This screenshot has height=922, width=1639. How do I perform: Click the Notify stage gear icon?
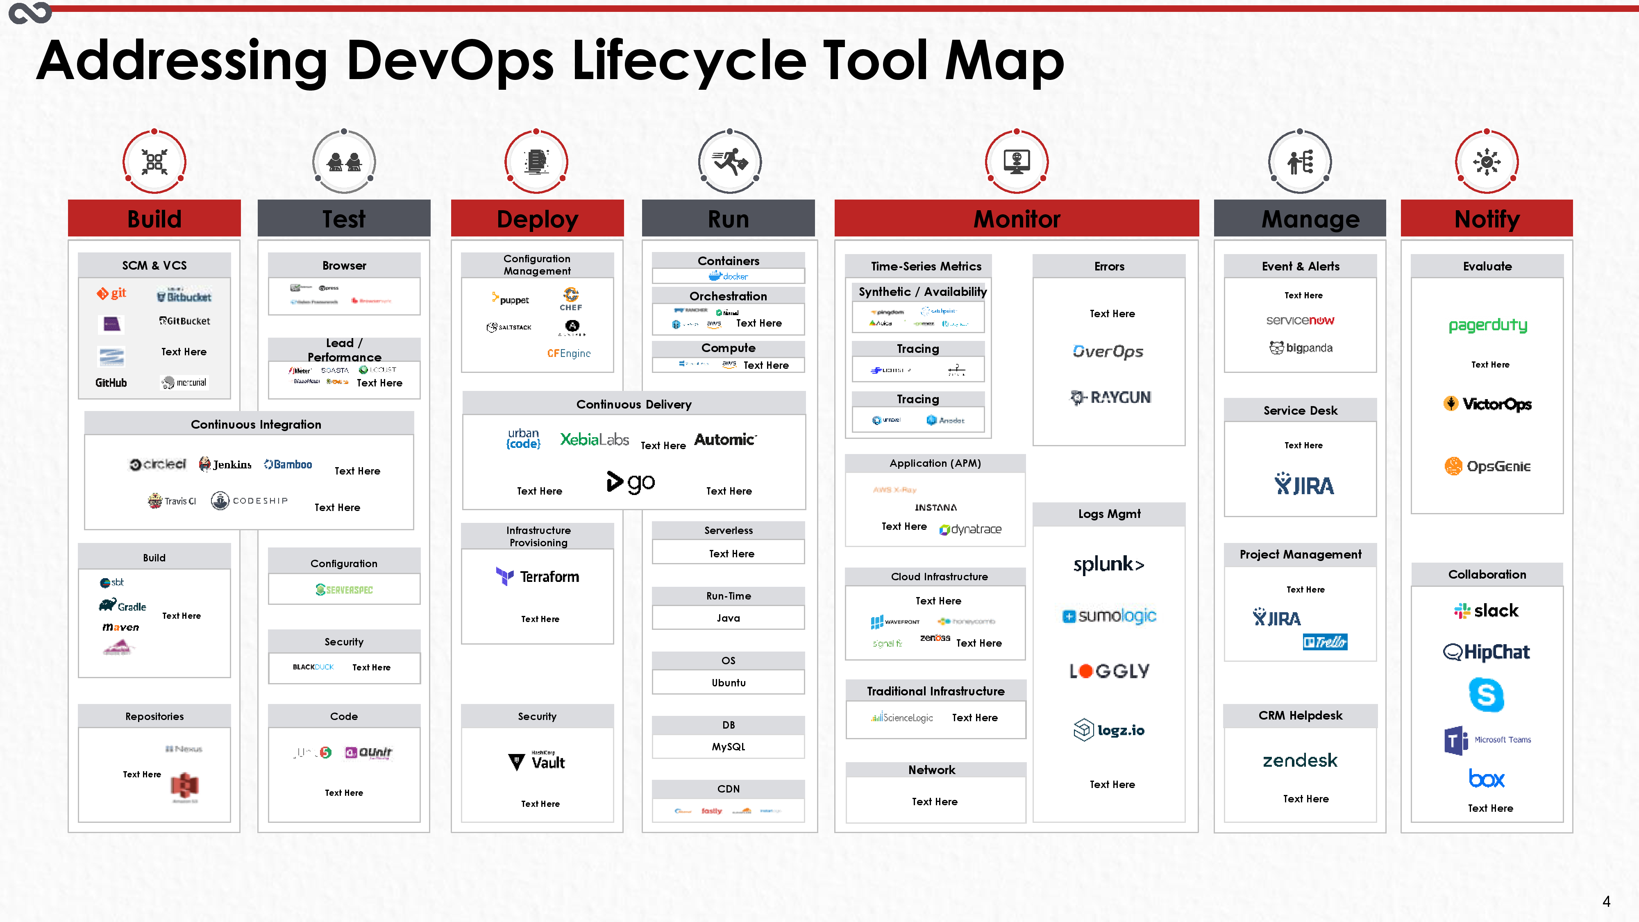pos(1487,161)
